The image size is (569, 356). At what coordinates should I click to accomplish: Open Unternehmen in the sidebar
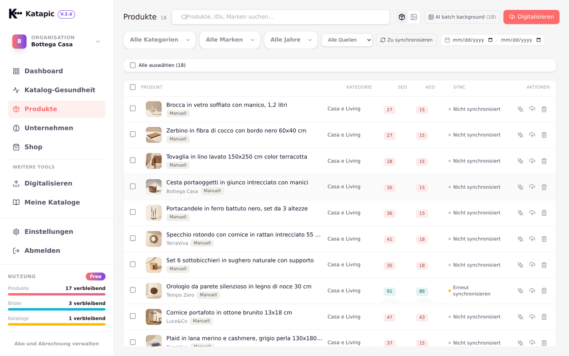(x=56, y=128)
